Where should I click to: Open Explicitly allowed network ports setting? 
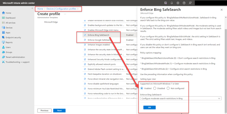[x=102, y=64]
